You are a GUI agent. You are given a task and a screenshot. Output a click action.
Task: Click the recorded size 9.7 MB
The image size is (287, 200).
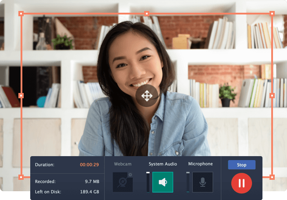coord(92,182)
